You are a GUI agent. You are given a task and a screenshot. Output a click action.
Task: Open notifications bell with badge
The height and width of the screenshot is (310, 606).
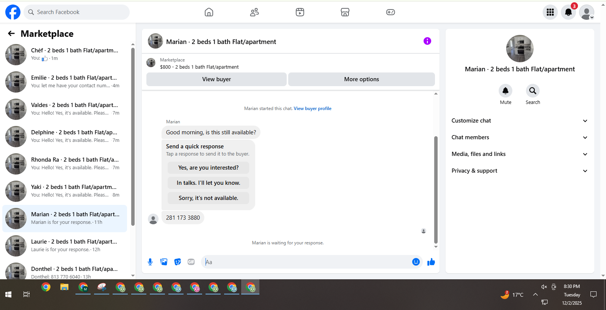568,12
